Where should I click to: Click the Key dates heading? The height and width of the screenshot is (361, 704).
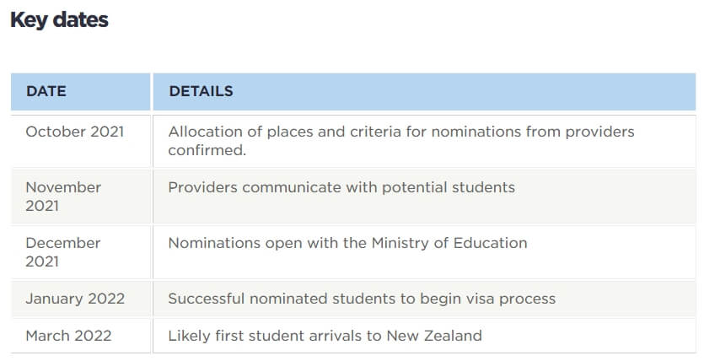click(59, 20)
